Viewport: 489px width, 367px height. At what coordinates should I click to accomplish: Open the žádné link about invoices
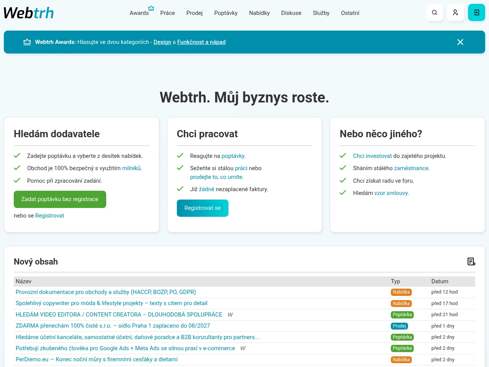pos(207,189)
